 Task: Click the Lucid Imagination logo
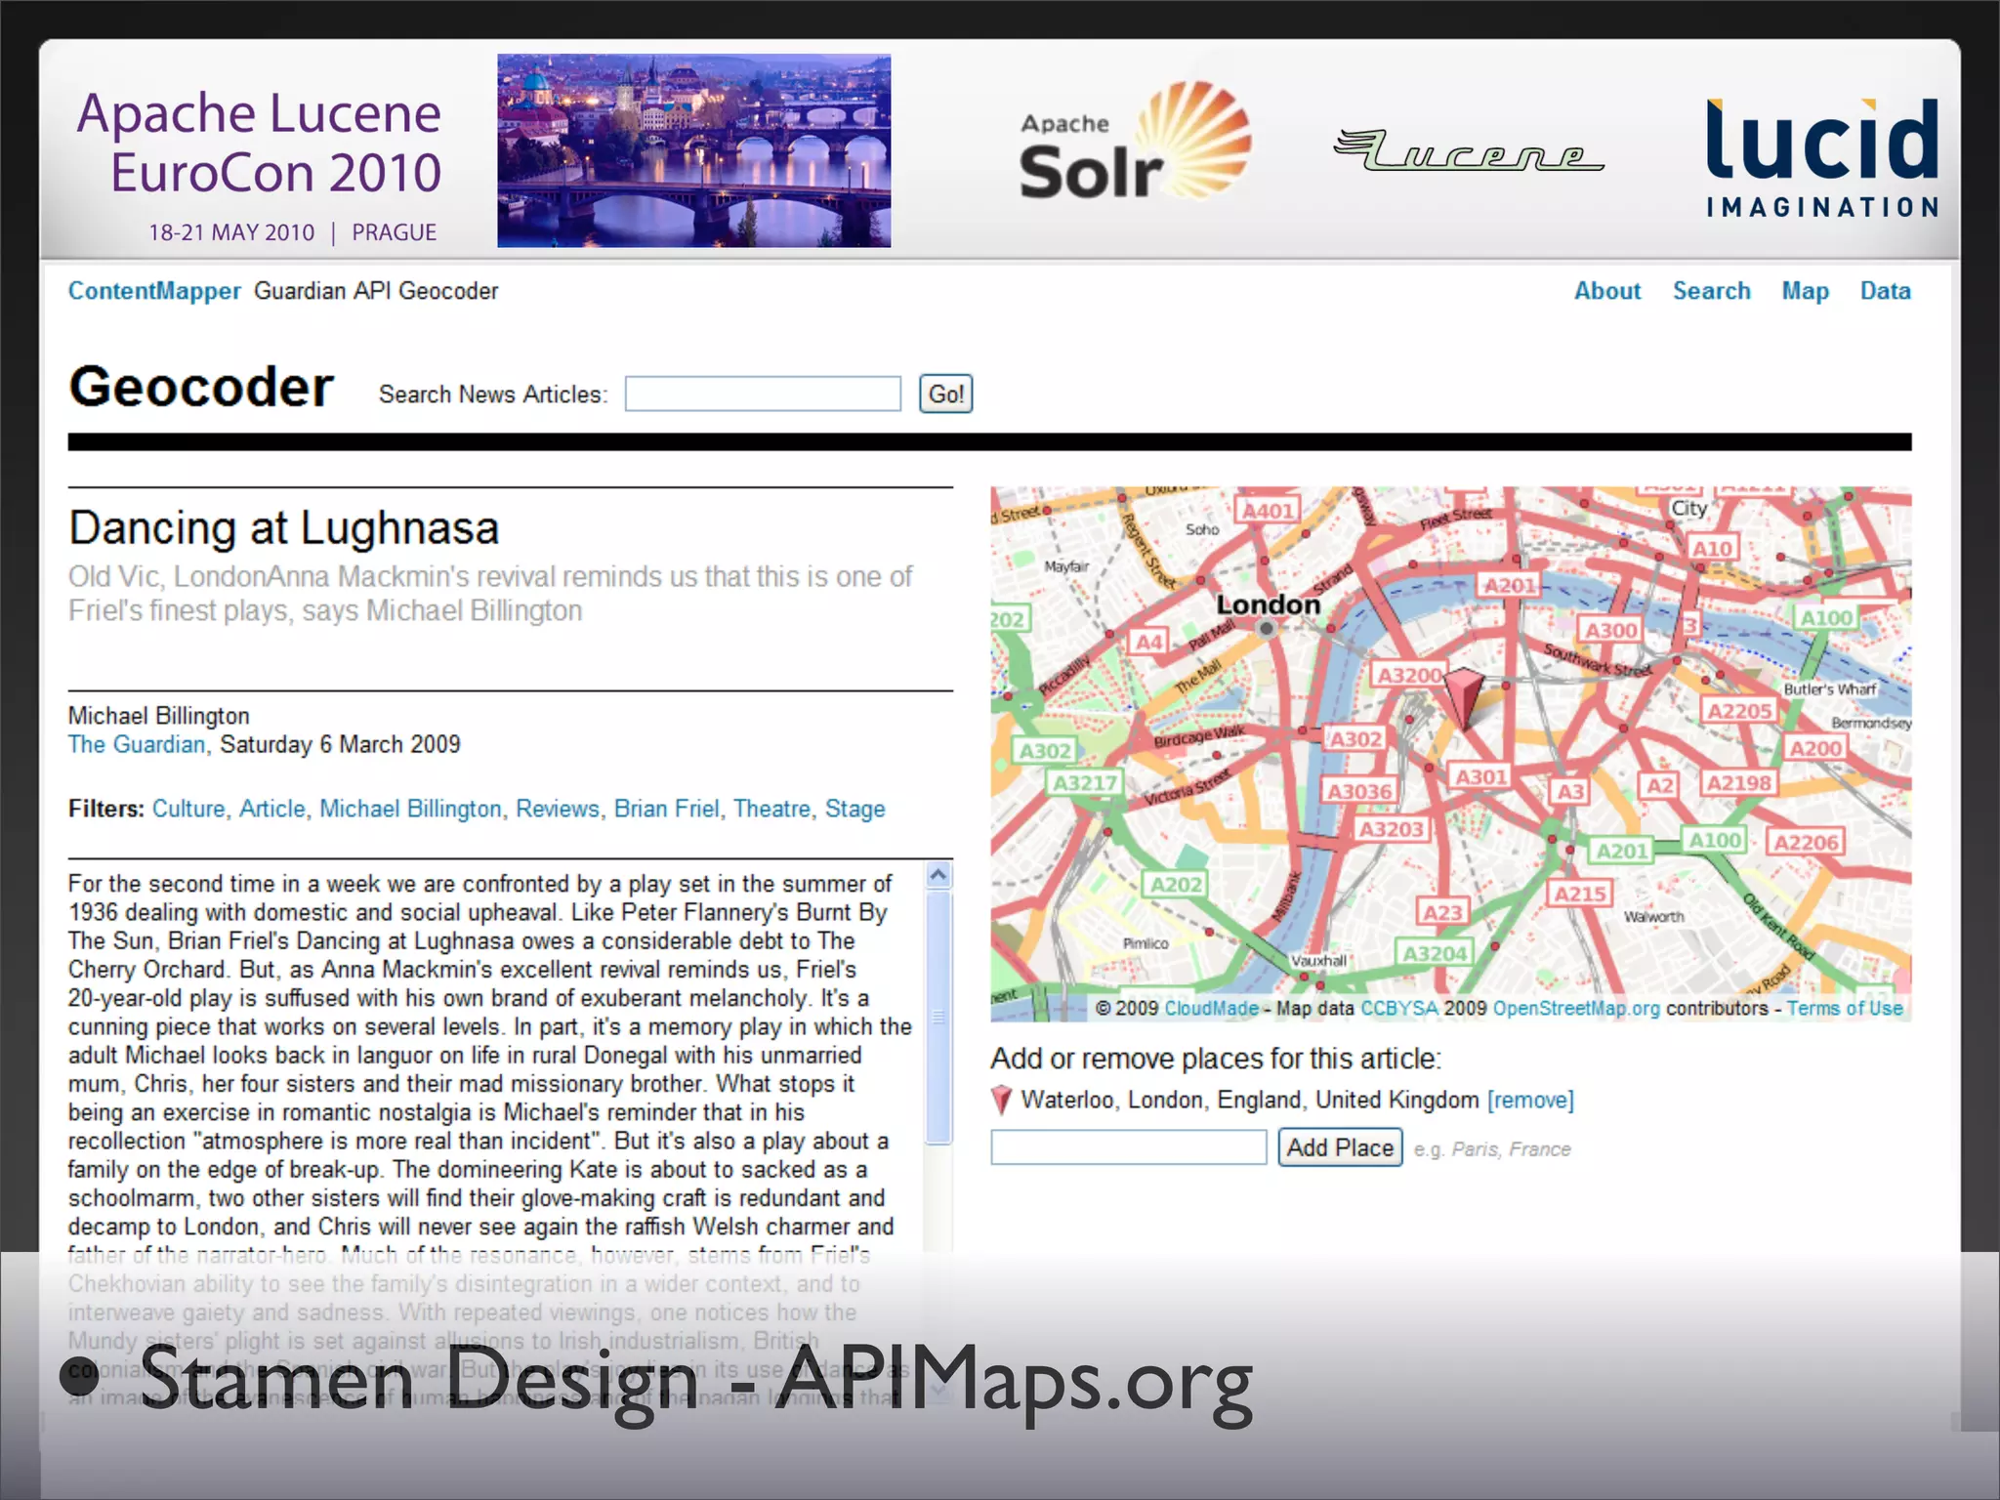click(x=1822, y=157)
